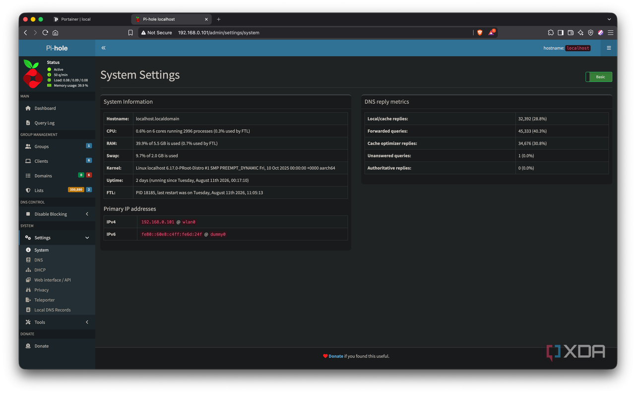Toggle the browser sidebar panel
The height and width of the screenshot is (394, 636).
point(561,33)
